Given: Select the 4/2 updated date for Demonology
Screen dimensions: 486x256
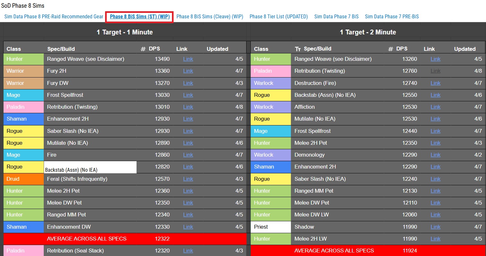Looking at the screenshot, I should click(x=478, y=155).
